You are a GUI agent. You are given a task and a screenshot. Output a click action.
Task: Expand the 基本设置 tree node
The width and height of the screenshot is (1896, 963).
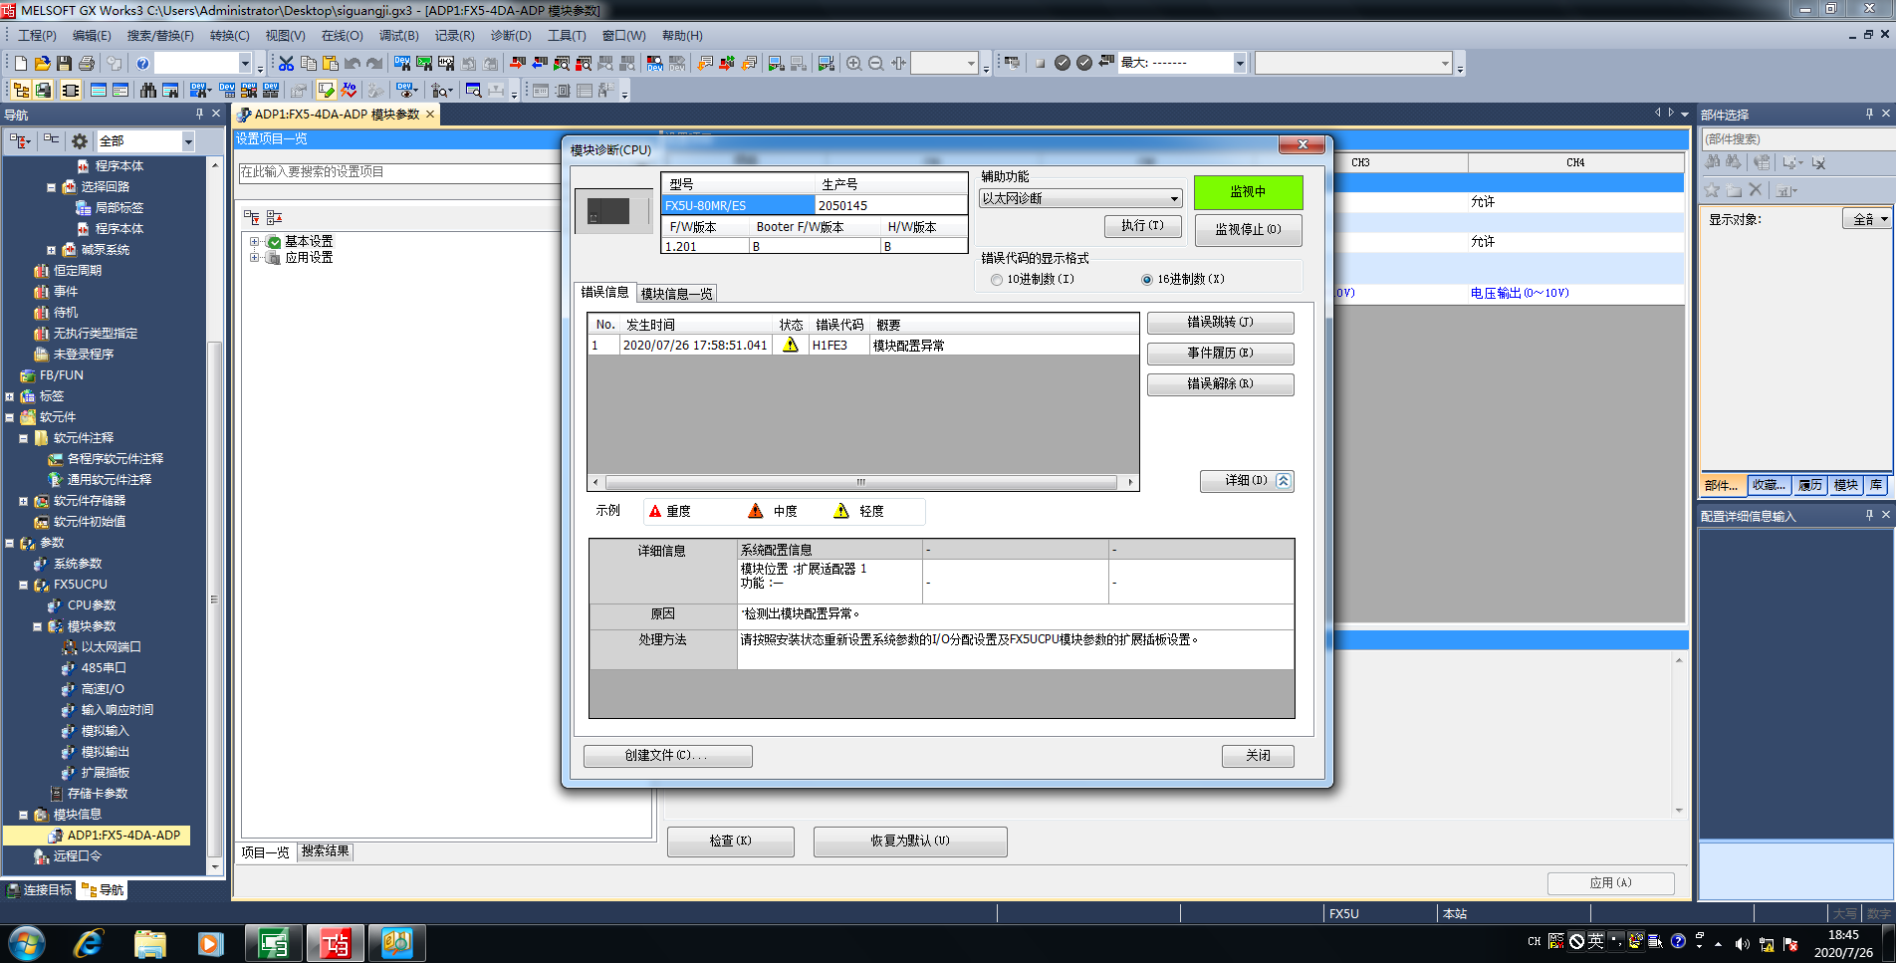pos(255,242)
